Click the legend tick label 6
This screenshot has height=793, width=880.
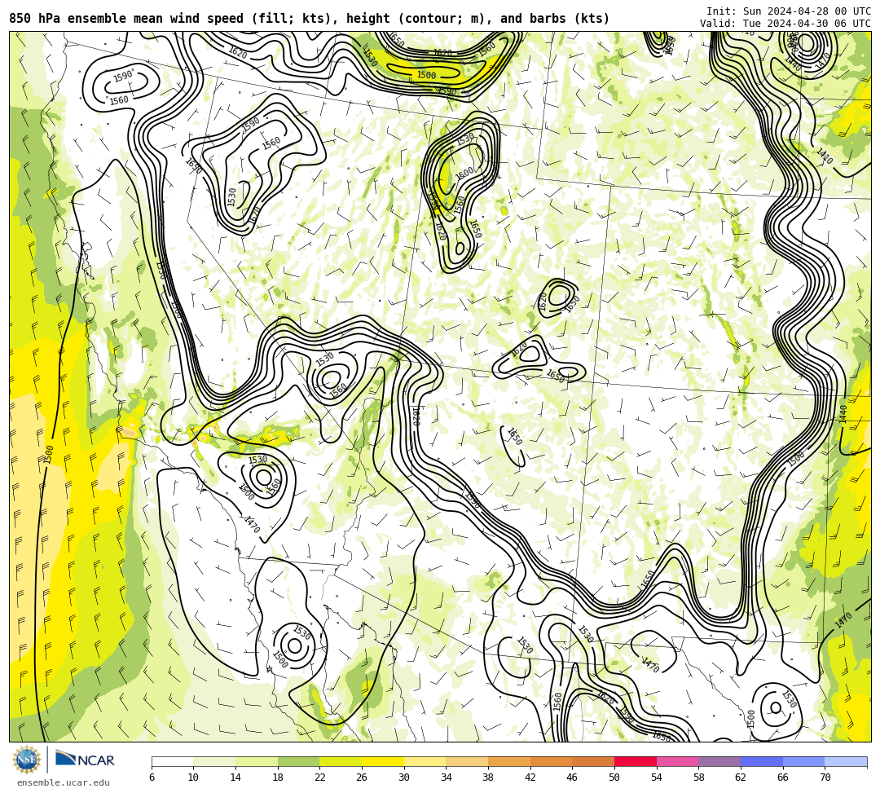(x=152, y=778)
